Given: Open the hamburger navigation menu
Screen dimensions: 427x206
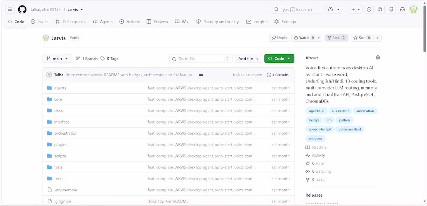Looking at the screenshot, I should (x=10, y=10).
